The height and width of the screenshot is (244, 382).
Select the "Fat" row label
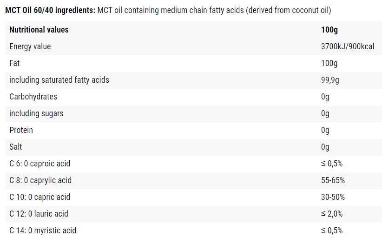pyautogui.click(x=14, y=63)
